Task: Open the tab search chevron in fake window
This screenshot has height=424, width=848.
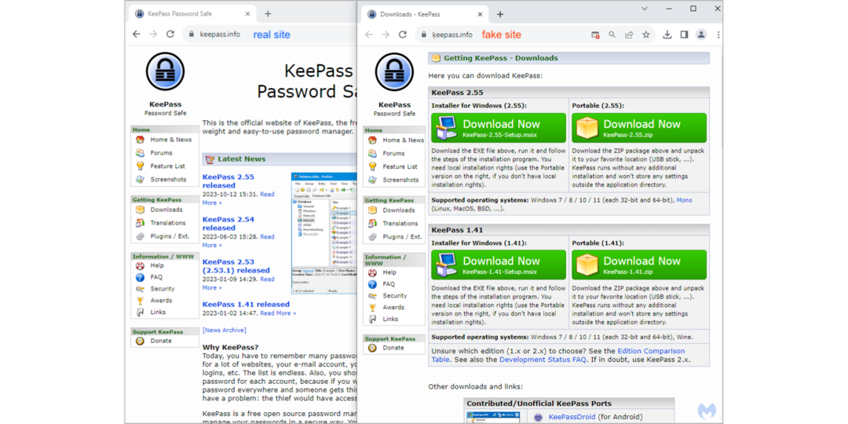Action: coord(644,9)
